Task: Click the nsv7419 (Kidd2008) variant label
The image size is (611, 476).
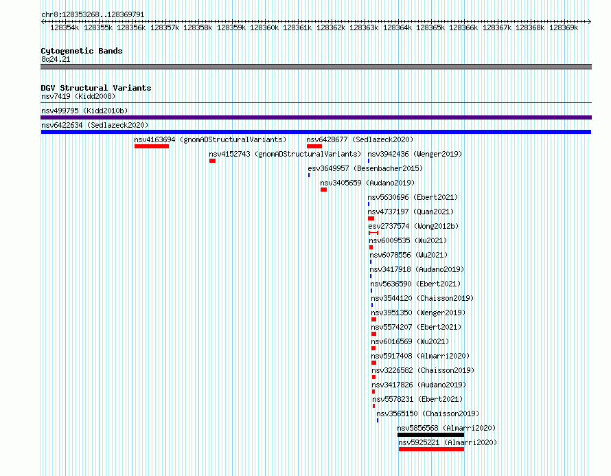Action: (x=78, y=96)
